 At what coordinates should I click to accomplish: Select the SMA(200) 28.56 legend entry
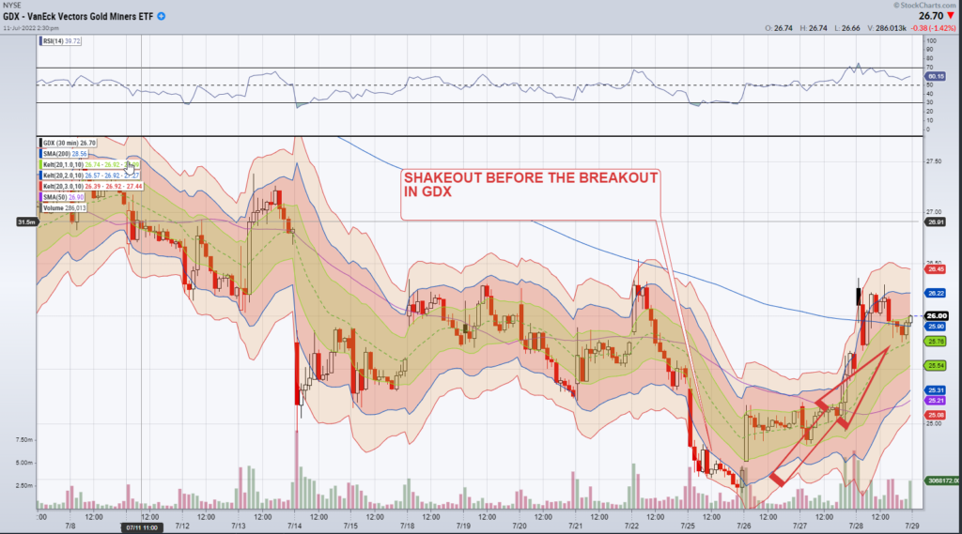point(64,154)
